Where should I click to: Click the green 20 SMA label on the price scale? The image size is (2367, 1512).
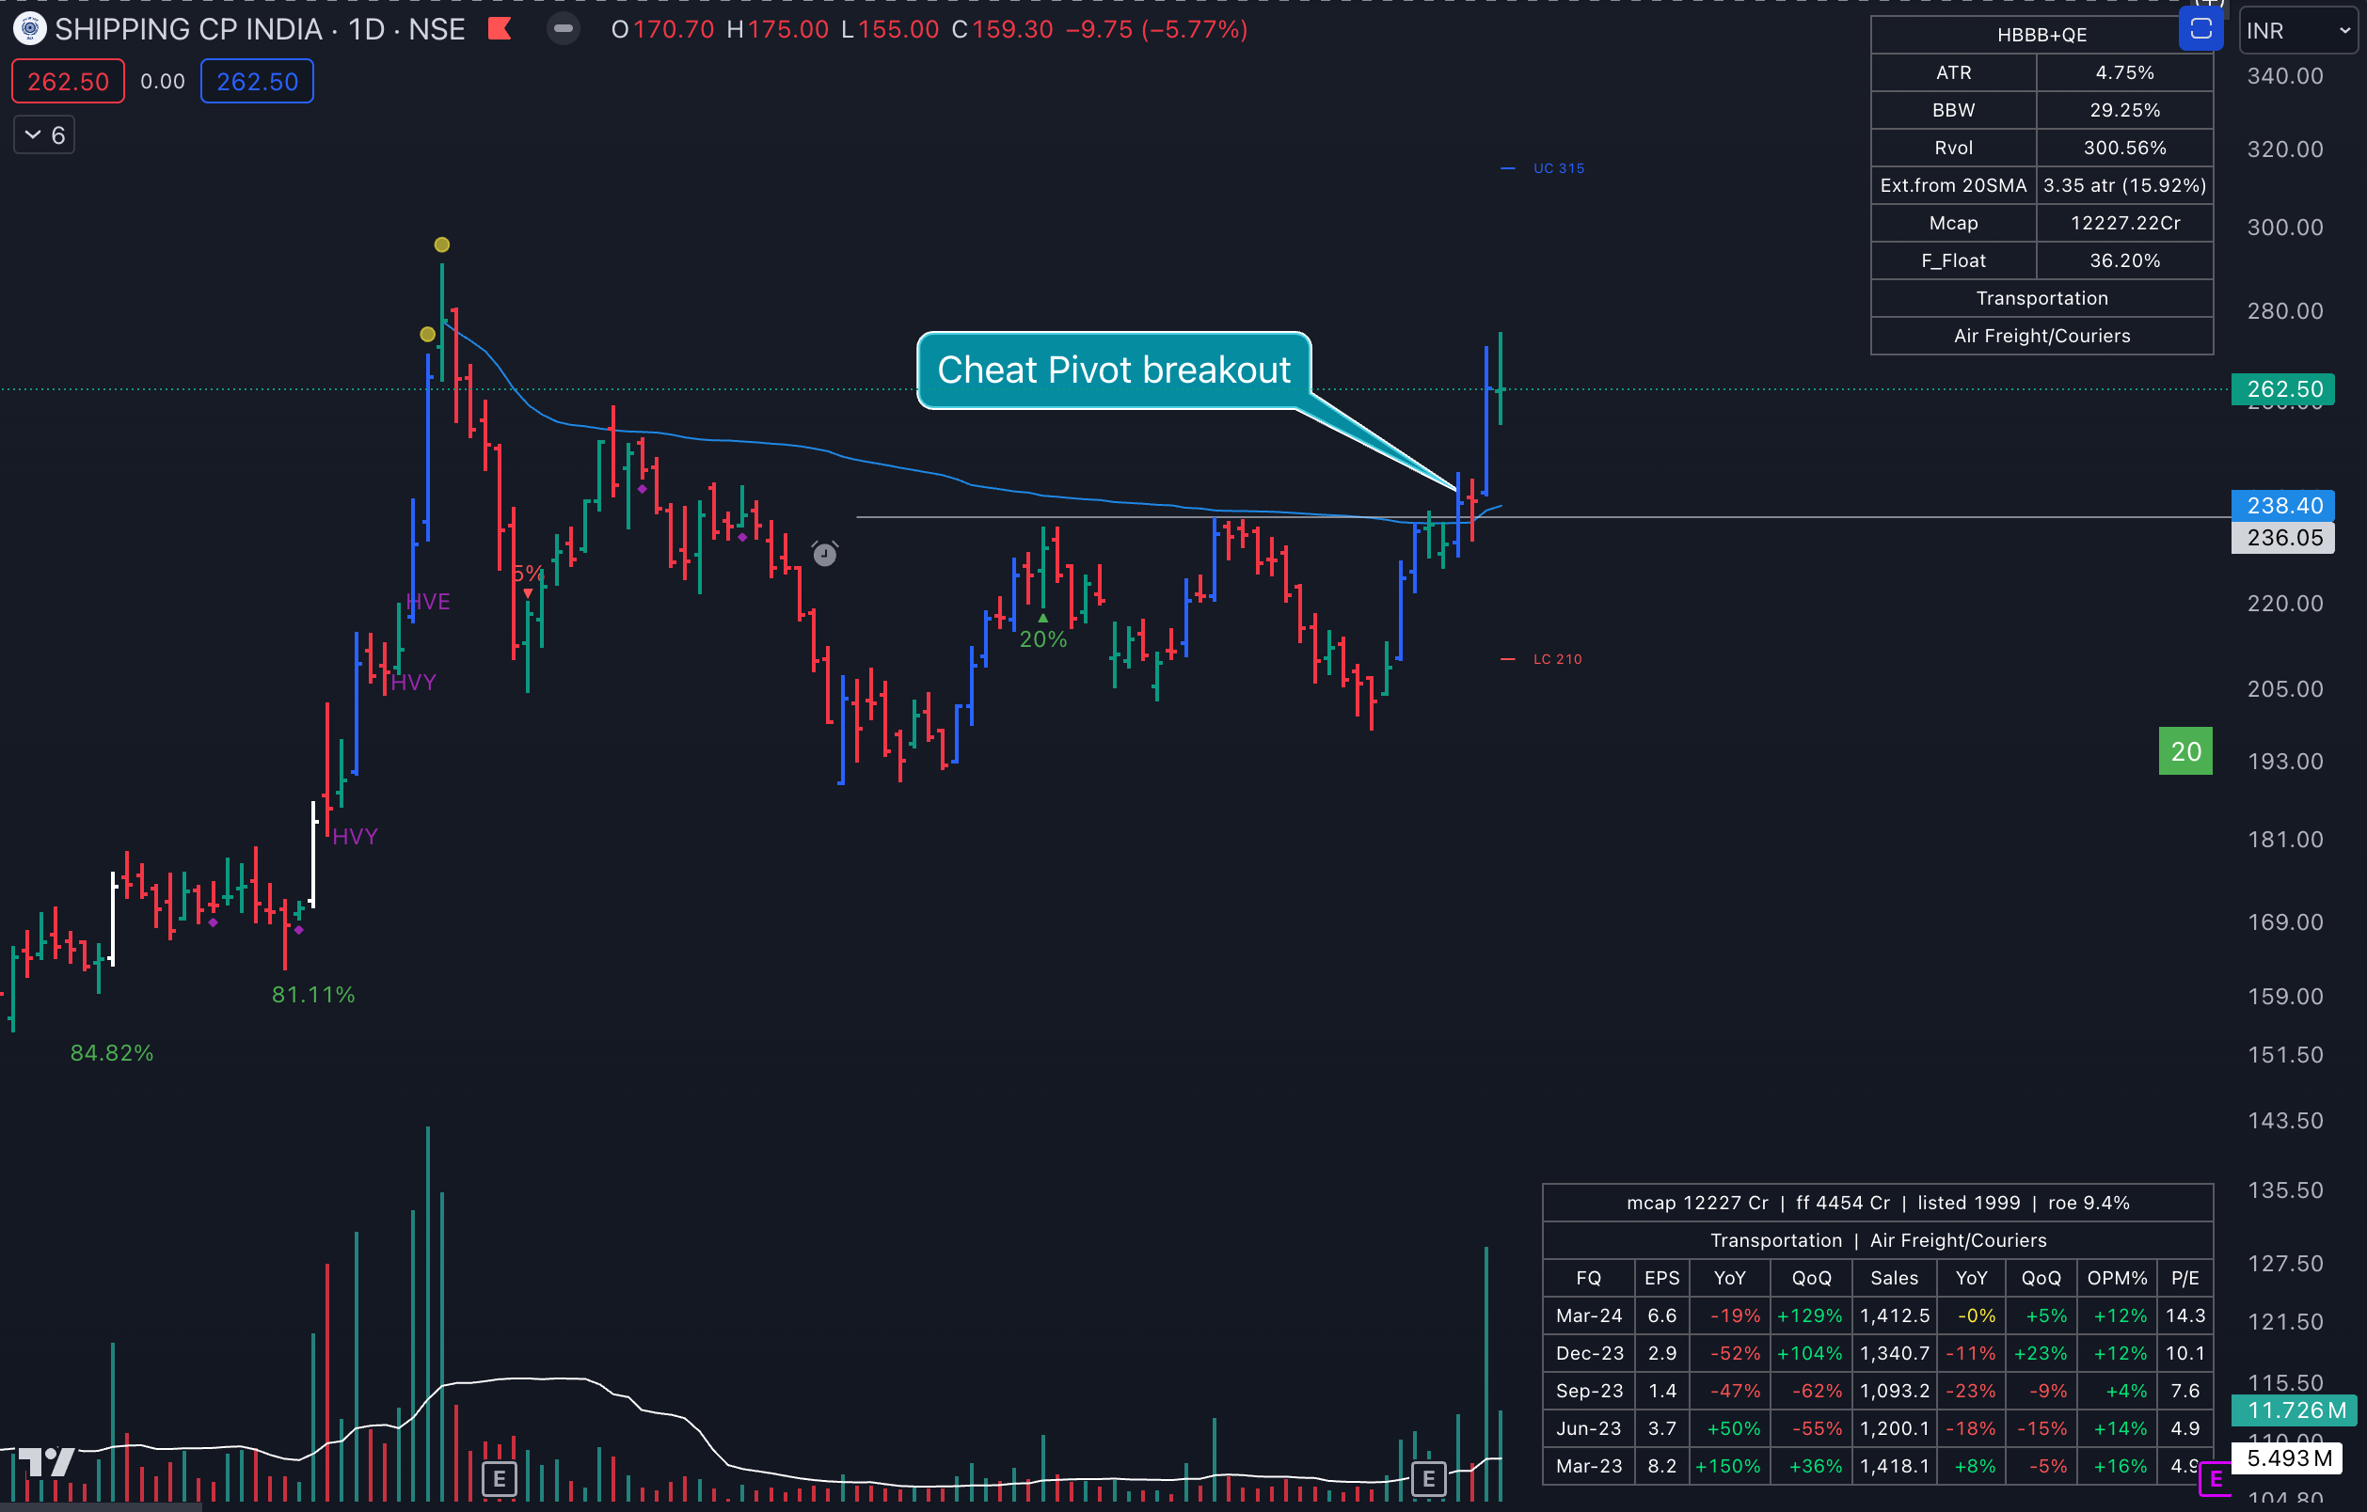point(2184,751)
